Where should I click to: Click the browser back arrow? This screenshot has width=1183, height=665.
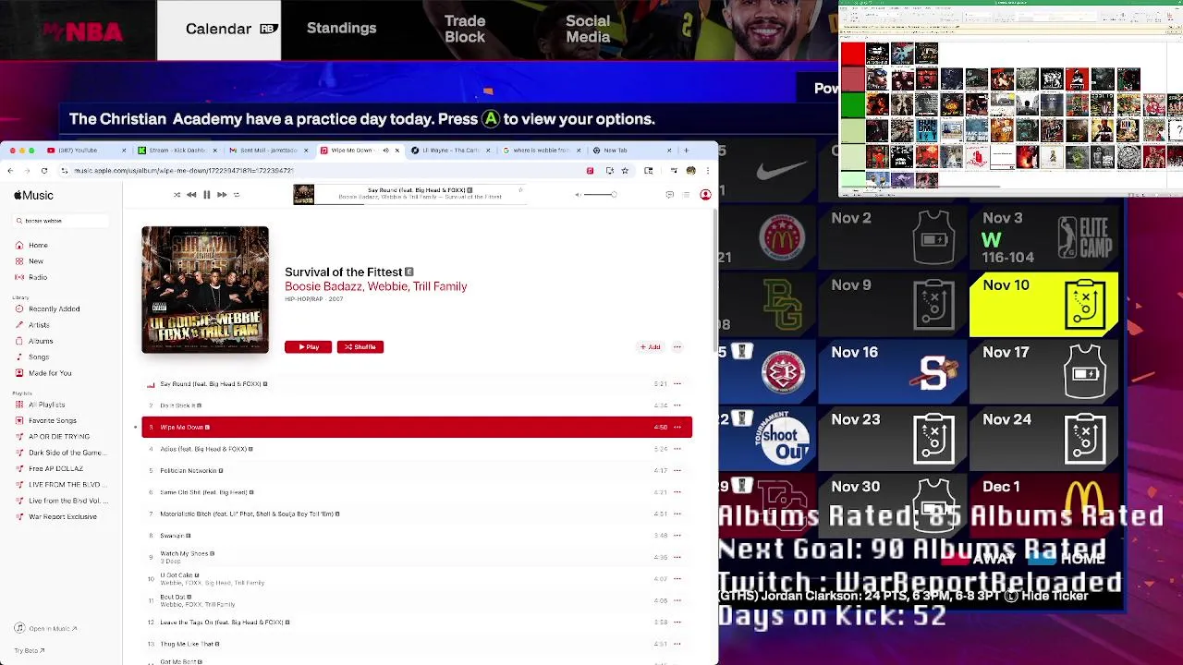coord(10,171)
